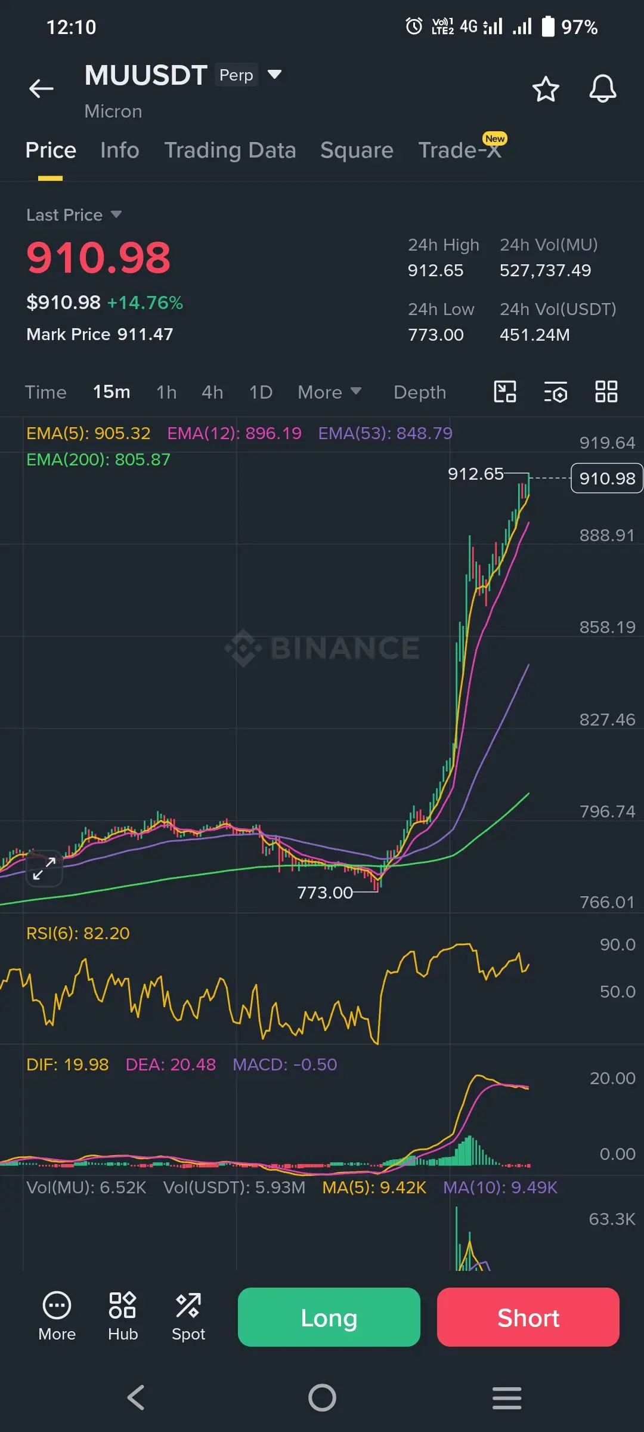The width and height of the screenshot is (644, 1432).
Task: Tap the Vol(USDT): 5.93M label
Action: [234, 1187]
